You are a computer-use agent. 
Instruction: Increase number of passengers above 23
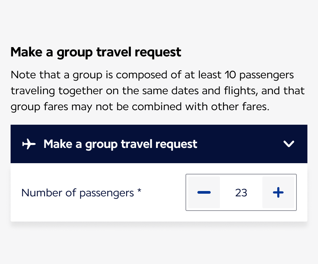point(278,192)
